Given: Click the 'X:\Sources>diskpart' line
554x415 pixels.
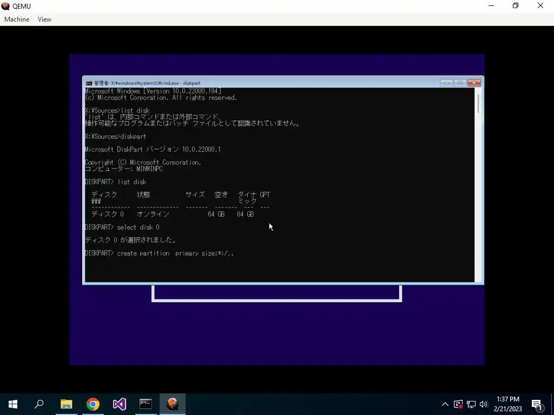Looking at the screenshot, I should 116,137.
